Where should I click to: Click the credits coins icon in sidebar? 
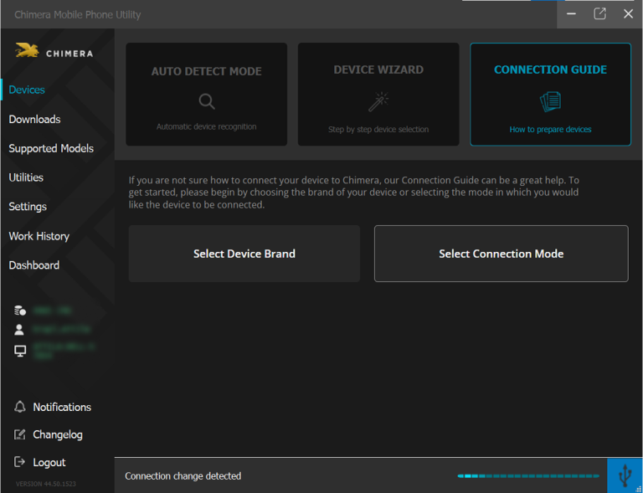pos(20,310)
